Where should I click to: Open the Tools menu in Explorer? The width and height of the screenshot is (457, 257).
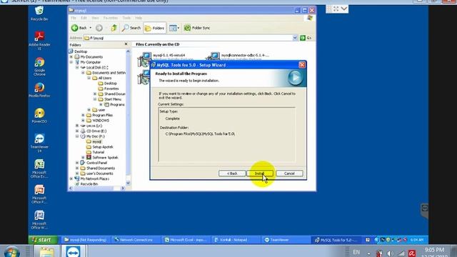(126, 18)
